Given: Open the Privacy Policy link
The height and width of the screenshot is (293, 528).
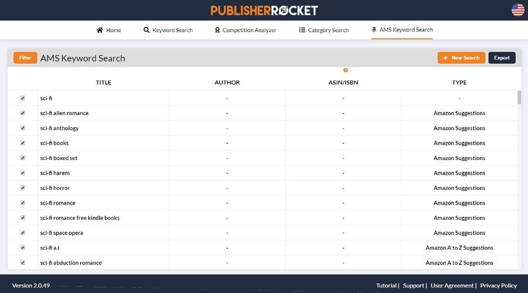Looking at the screenshot, I should click(x=498, y=285).
